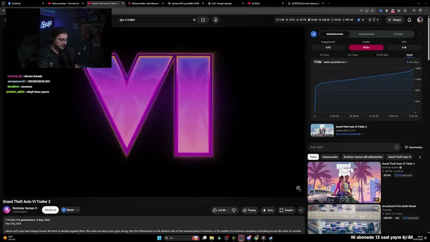Dislike the video
Image resolution: width=430 pixels, height=242 pixels.
(233, 210)
